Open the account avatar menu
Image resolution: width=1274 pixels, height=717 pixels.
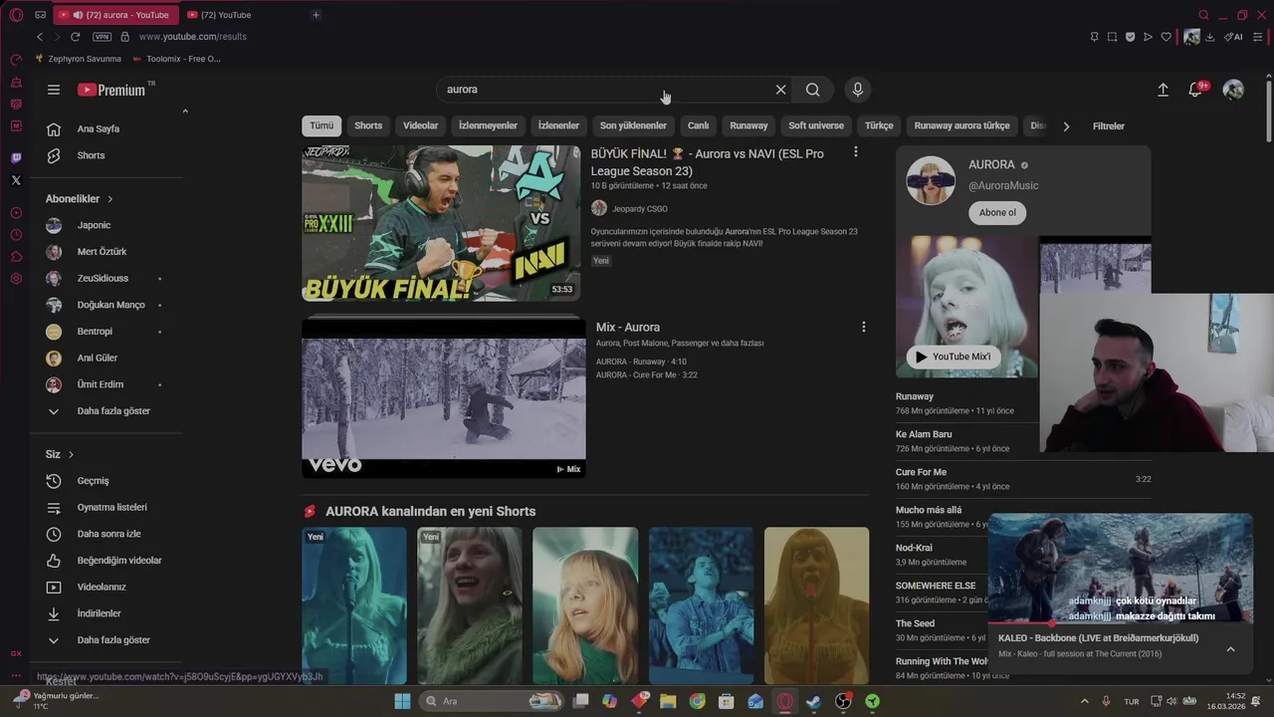1233,90
